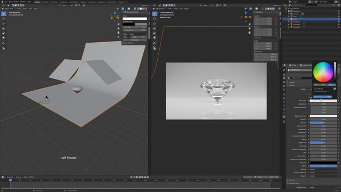Play animation in timeline

click(x=142, y=177)
